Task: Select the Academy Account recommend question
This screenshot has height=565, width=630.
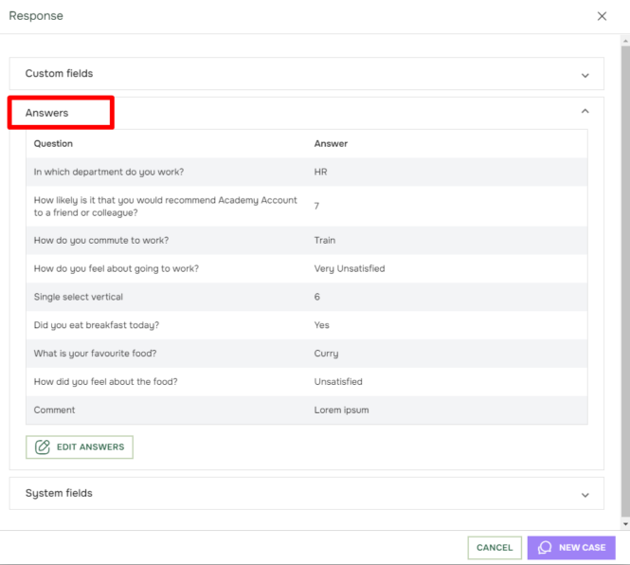Action: pos(166,207)
